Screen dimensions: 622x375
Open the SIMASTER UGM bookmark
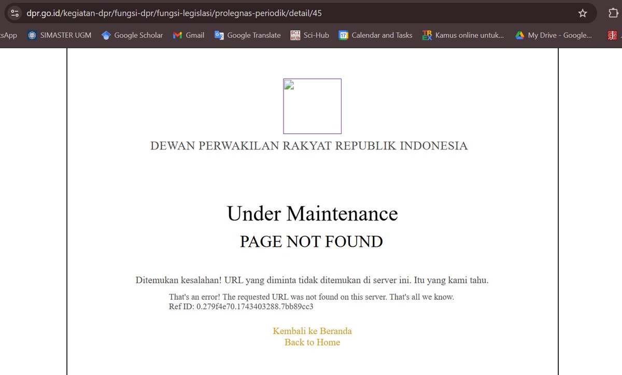click(x=59, y=35)
